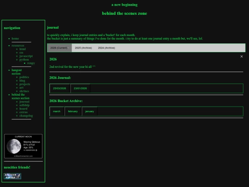Click the 'behind the scenes zone' heading
This screenshot has width=249, height=187.
(x=125, y=13)
